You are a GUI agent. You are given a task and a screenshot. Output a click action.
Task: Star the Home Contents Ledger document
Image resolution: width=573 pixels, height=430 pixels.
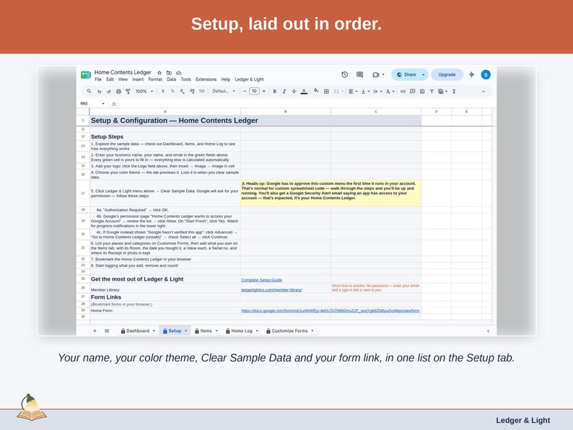(159, 73)
